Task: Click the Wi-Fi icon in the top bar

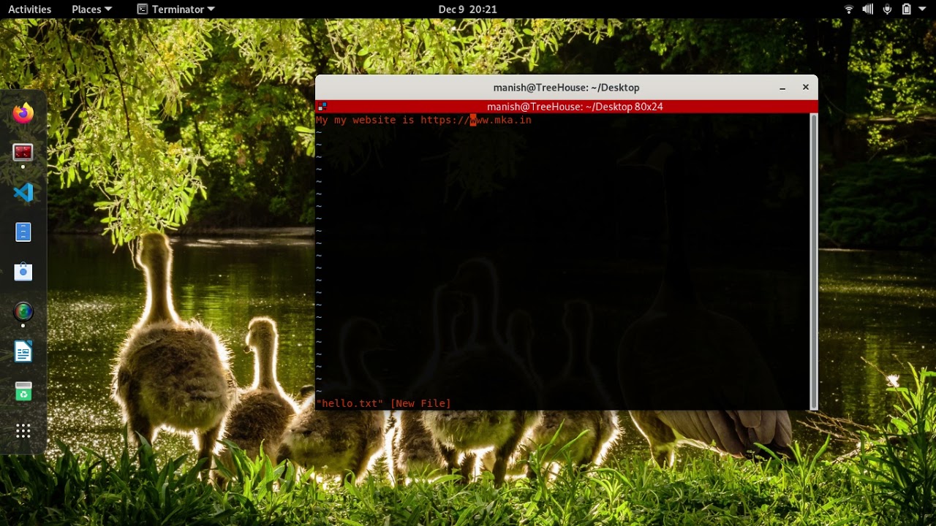Action: (849, 9)
